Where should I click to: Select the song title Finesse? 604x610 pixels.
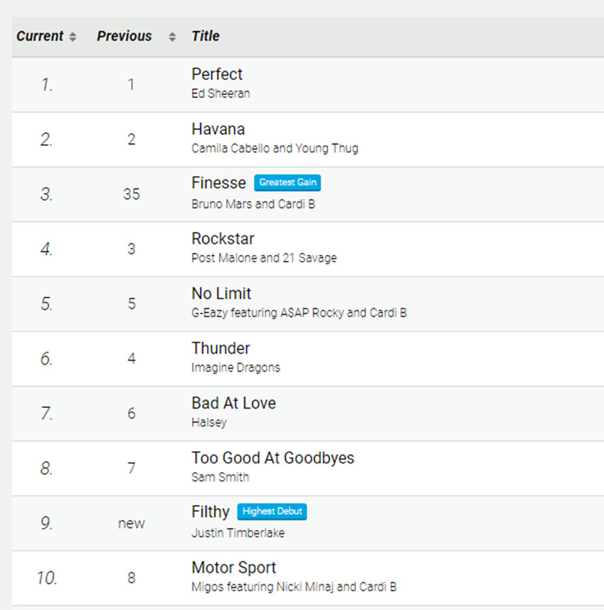pos(219,183)
